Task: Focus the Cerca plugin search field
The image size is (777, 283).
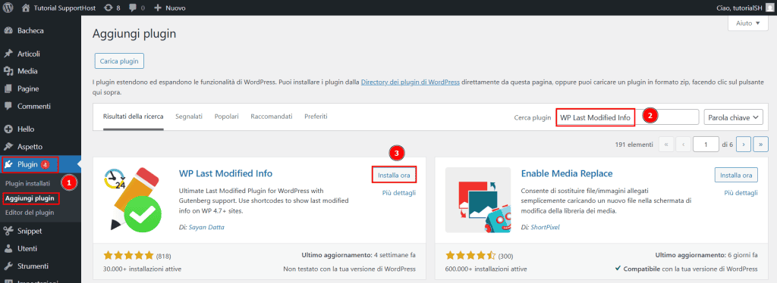Action: (628, 117)
